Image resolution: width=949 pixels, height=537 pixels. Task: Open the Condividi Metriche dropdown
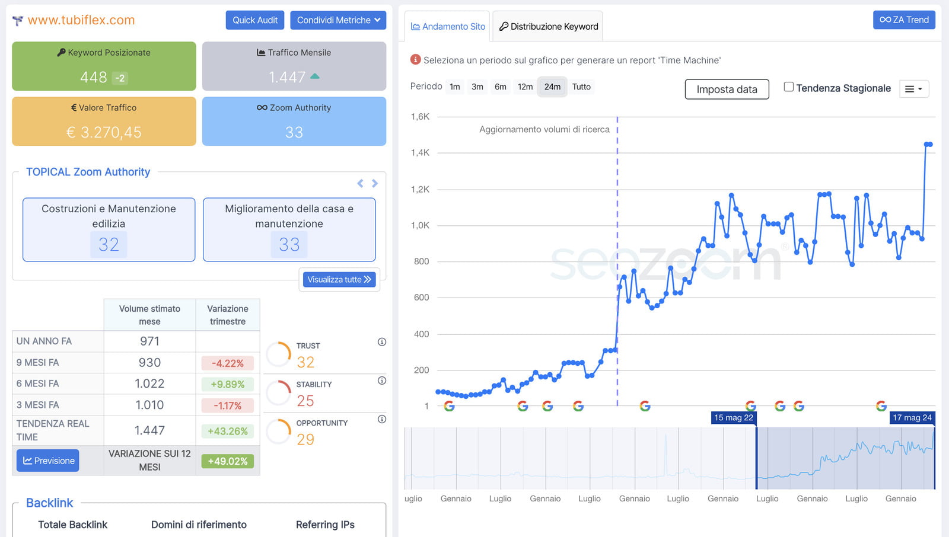click(x=338, y=20)
